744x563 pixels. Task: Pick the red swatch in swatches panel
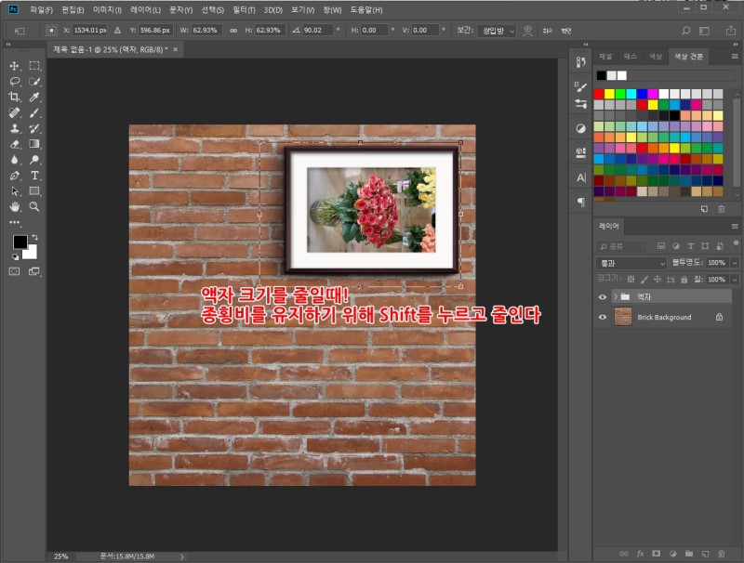click(600, 94)
